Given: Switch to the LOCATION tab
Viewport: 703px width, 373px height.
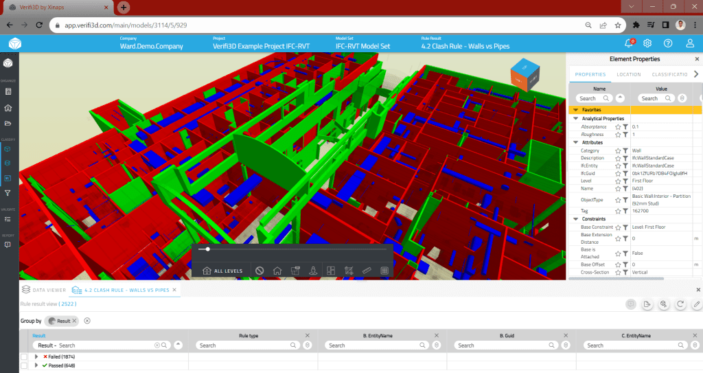Looking at the screenshot, I should (629, 74).
